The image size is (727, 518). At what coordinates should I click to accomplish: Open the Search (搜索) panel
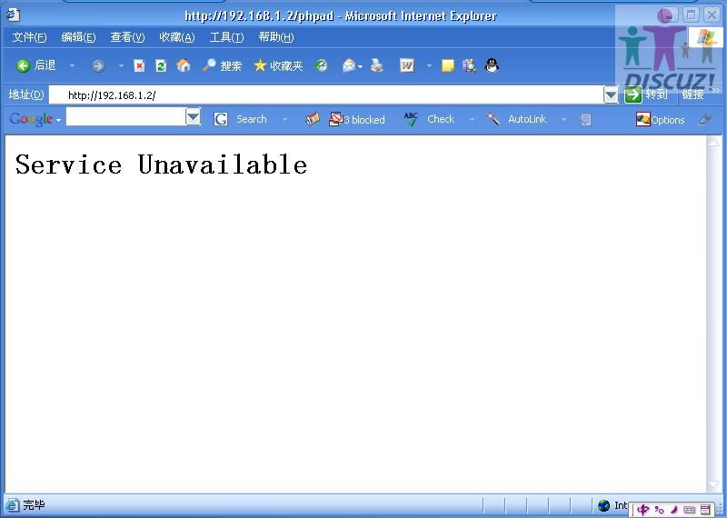[222, 65]
